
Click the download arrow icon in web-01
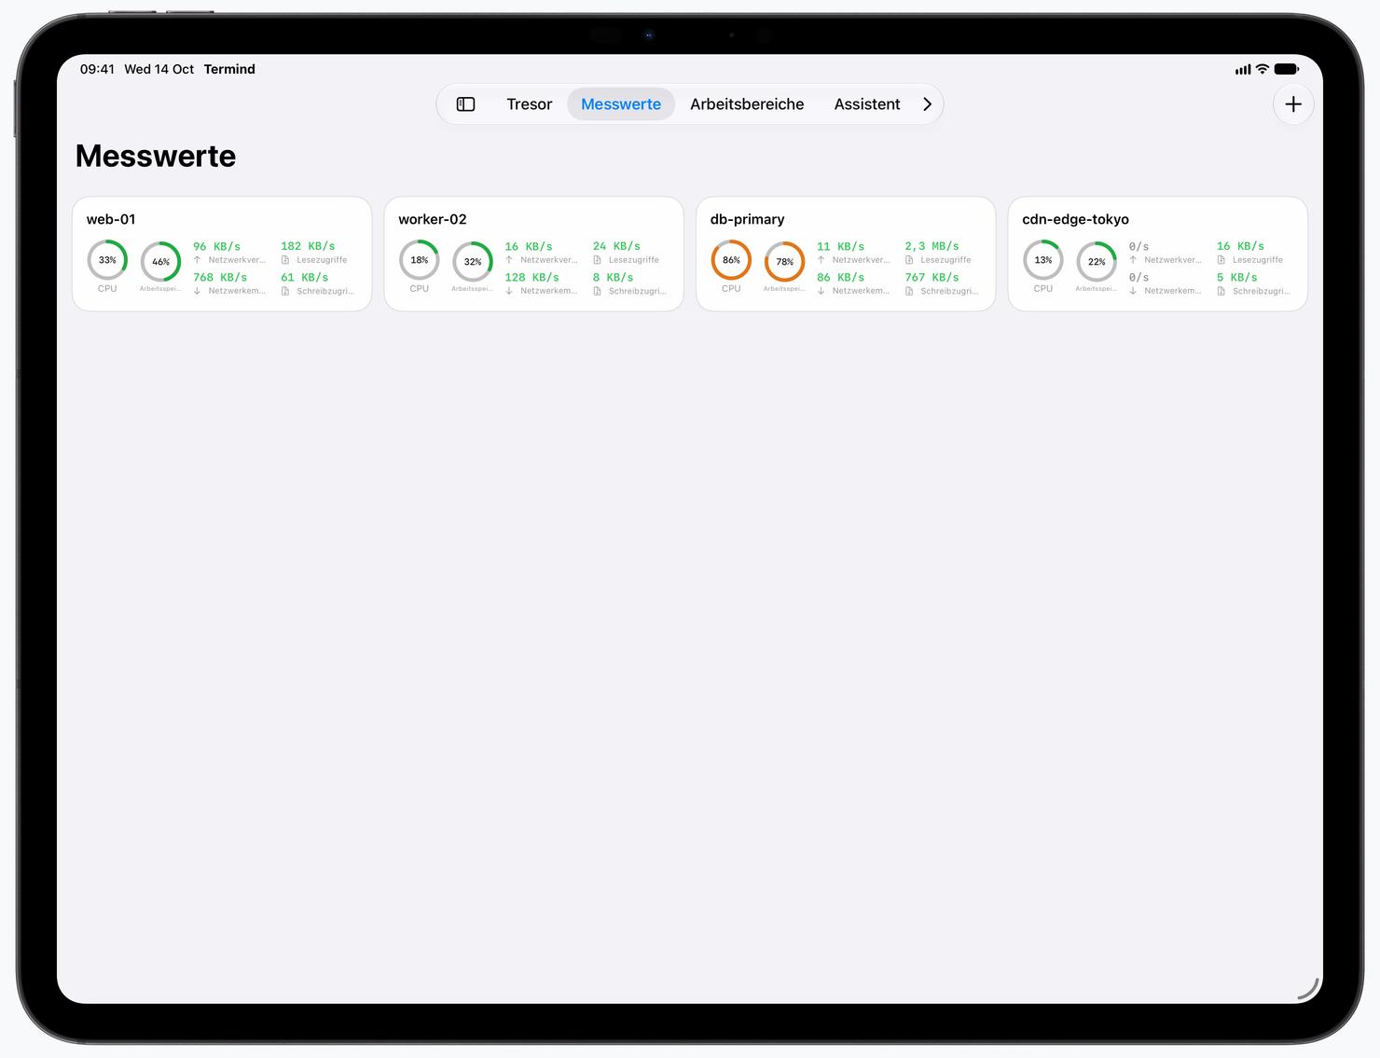[x=197, y=291]
